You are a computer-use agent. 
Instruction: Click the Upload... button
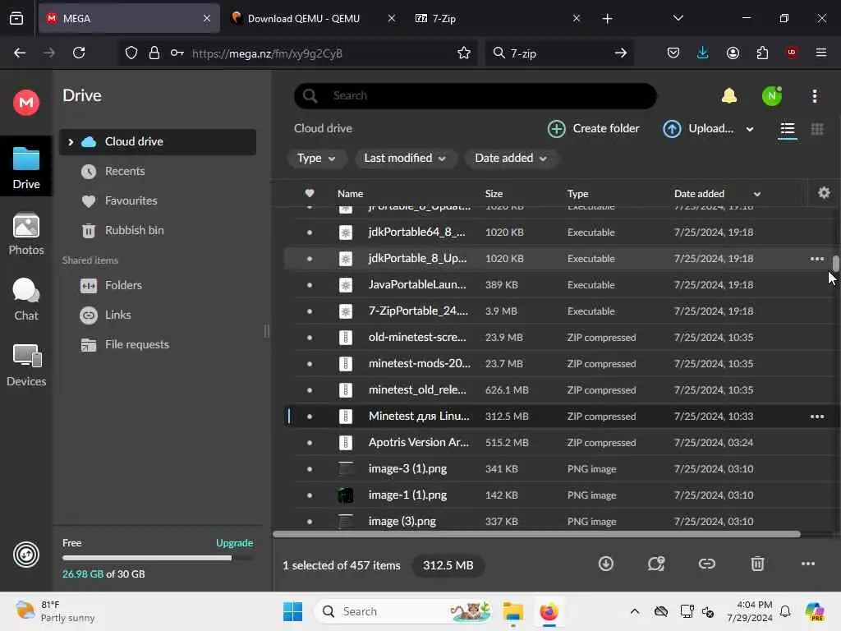pos(698,129)
